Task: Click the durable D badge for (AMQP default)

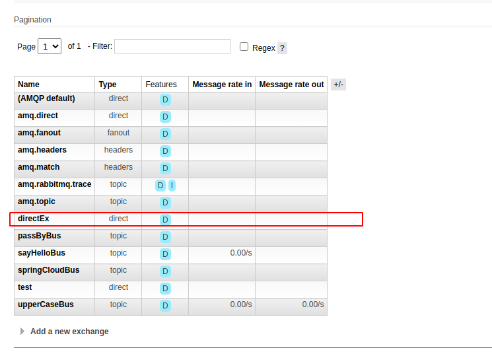Action: (165, 100)
